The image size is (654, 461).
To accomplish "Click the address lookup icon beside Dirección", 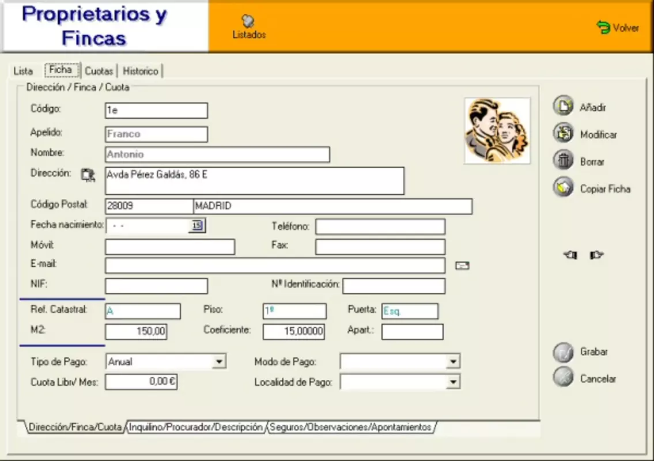I will pyautogui.click(x=88, y=175).
